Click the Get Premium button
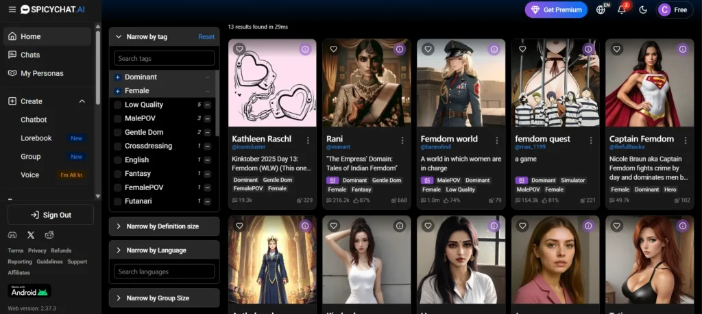 (556, 10)
